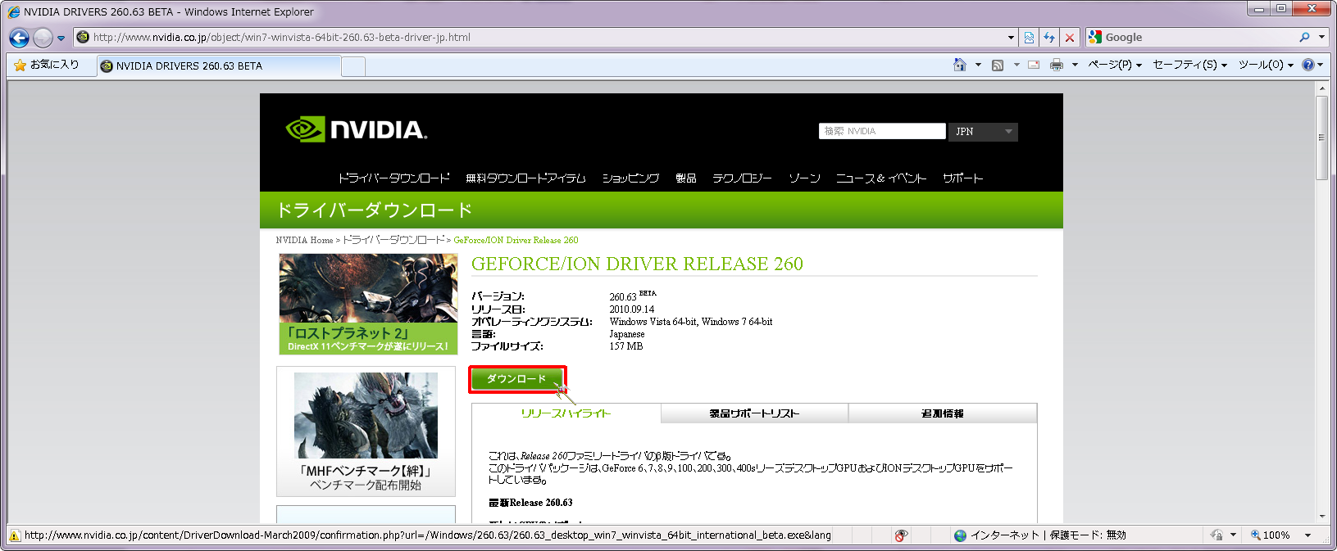Click the Read Mail envelope icon
This screenshot has height=551, width=1337.
pyautogui.click(x=1034, y=65)
